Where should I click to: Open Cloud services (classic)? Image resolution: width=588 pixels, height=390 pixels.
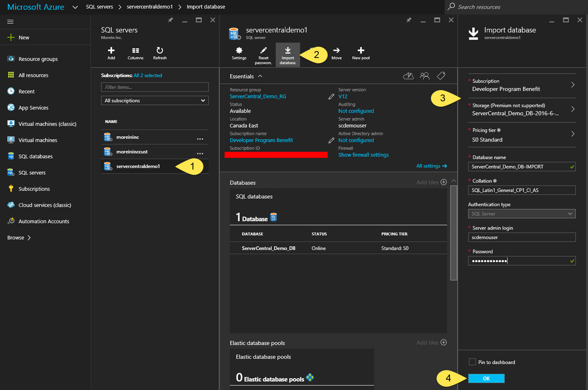[x=39, y=205]
